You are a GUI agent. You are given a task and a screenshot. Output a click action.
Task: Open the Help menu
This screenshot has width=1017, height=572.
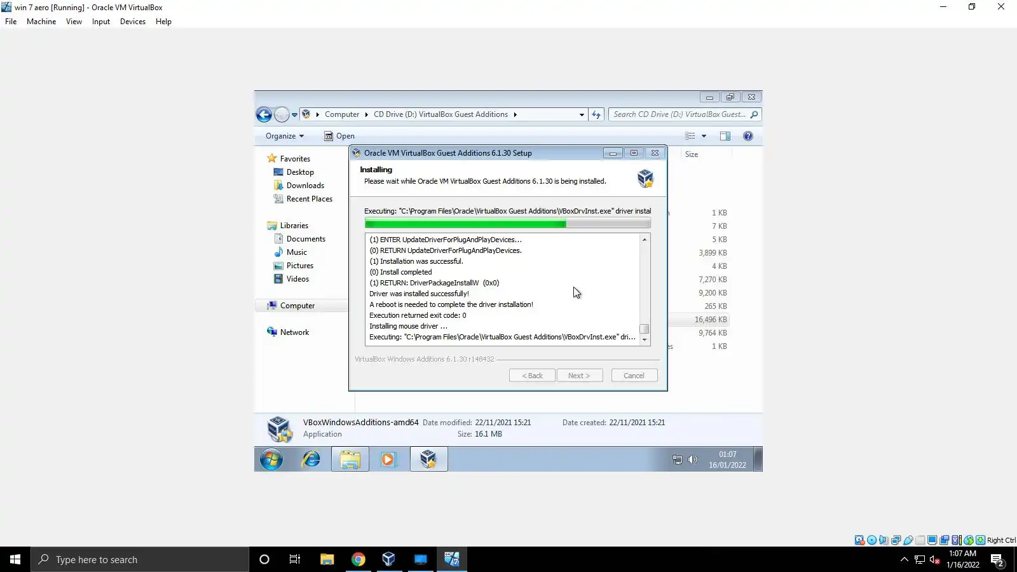(163, 22)
